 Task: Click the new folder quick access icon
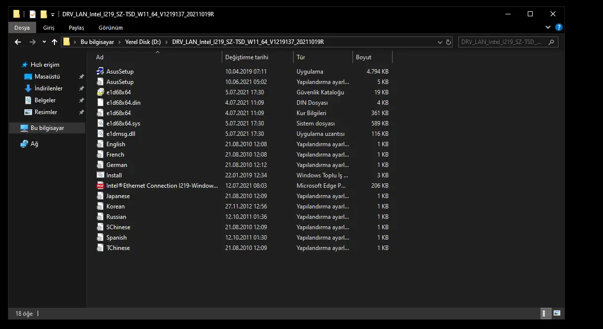44,14
